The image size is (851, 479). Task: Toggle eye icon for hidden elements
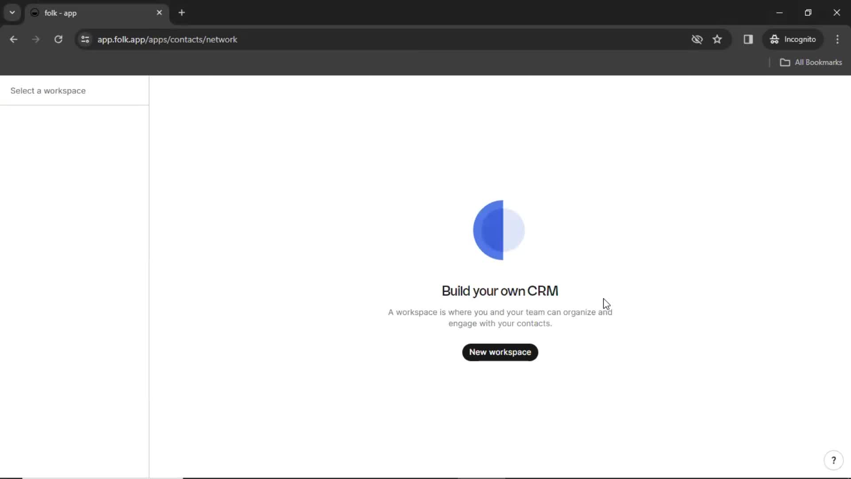(x=697, y=39)
